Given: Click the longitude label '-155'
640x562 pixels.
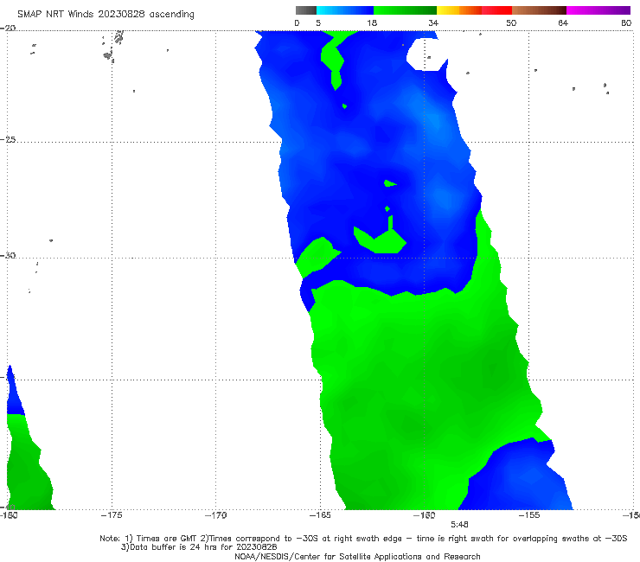Looking at the screenshot, I should [x=529, y=515].
